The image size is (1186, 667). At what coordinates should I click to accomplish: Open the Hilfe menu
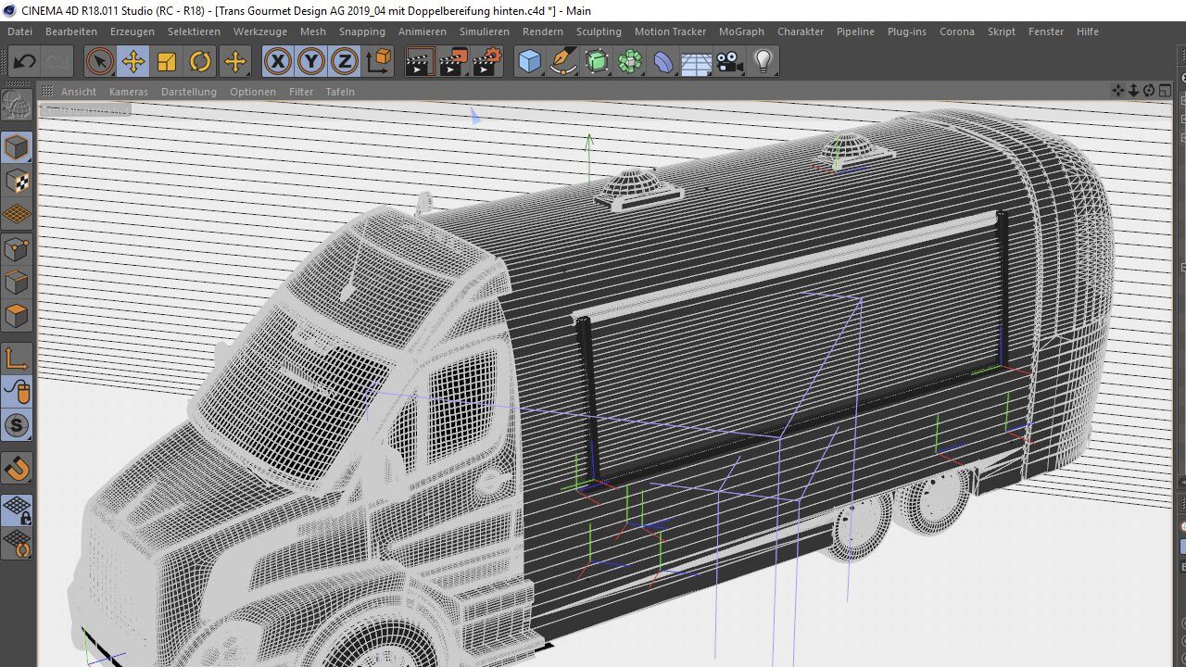pyautogui.click(x=1088, y=31)
